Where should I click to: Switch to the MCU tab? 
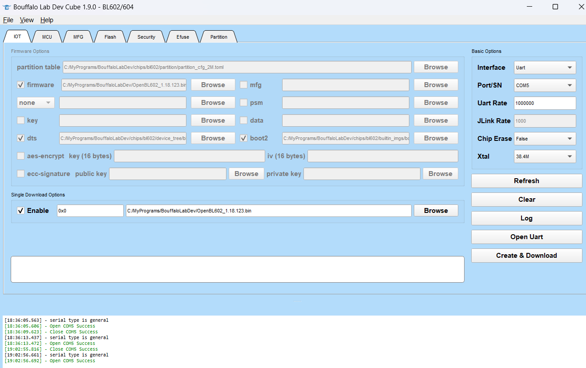coord(47,37)
